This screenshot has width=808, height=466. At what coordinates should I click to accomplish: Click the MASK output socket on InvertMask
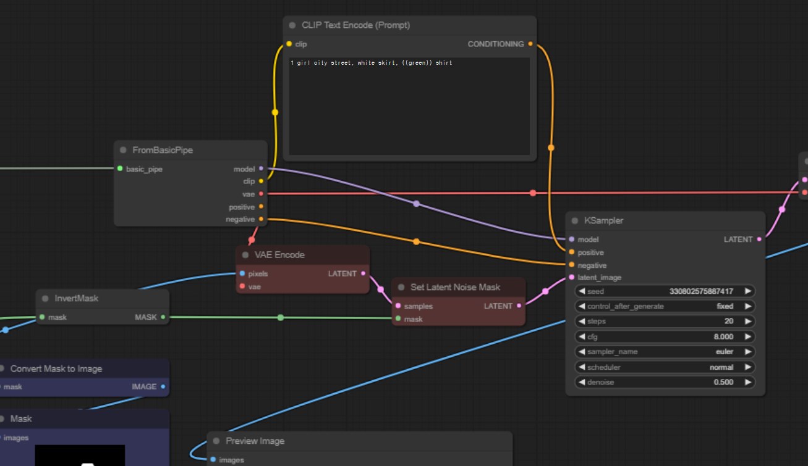tap(164, 317)
